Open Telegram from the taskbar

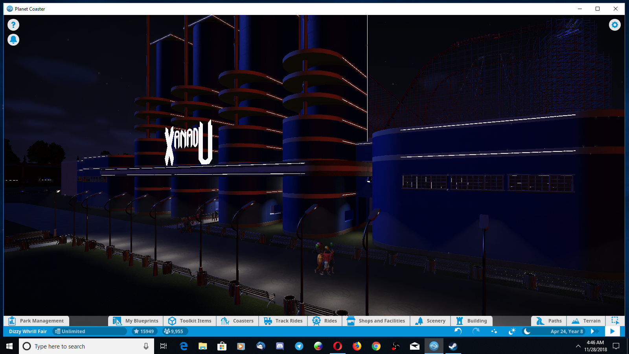tap(299, 346)
